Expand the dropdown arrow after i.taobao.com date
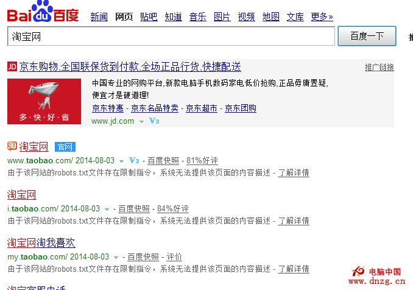This screenshot has width=413, height=290. (x=107, y=209)
